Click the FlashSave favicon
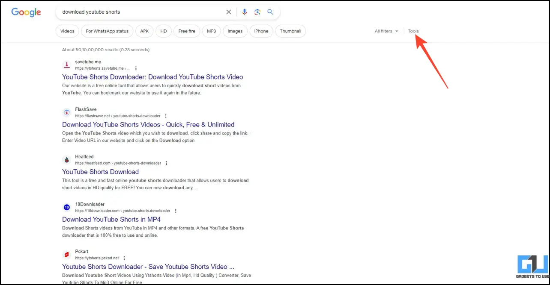550x285 pixels. point(66,112)
